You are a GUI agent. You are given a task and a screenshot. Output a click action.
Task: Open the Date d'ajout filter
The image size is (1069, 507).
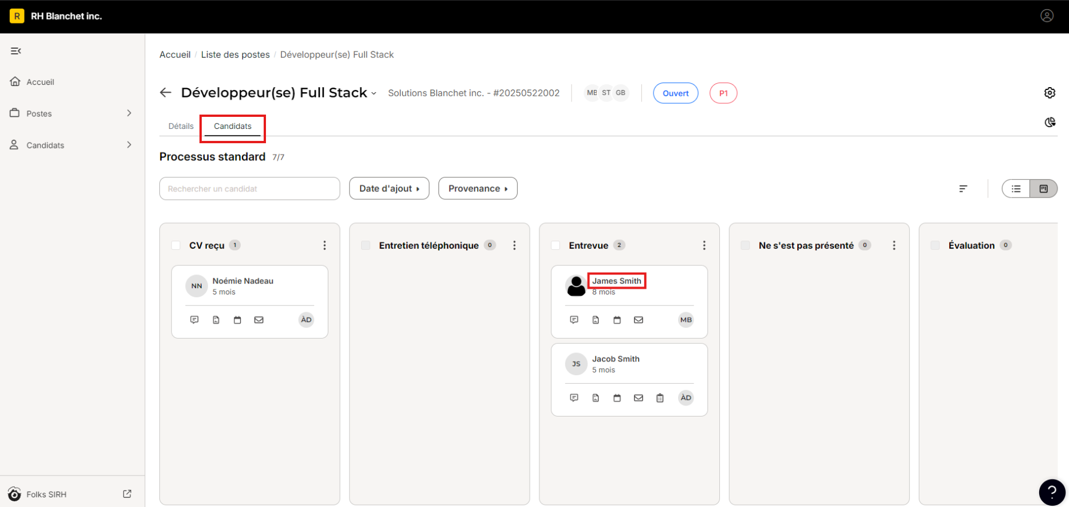[389, 188]
